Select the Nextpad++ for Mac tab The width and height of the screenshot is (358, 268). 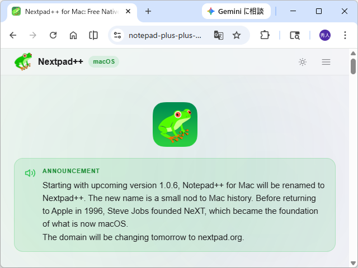tap(72, 11)
